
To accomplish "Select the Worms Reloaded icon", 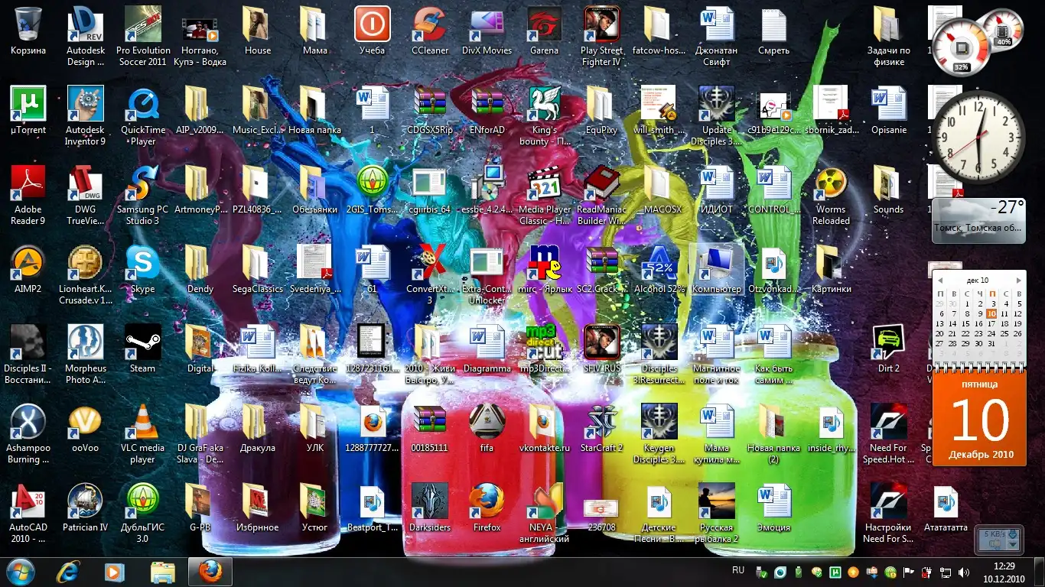I will point(831,184).
